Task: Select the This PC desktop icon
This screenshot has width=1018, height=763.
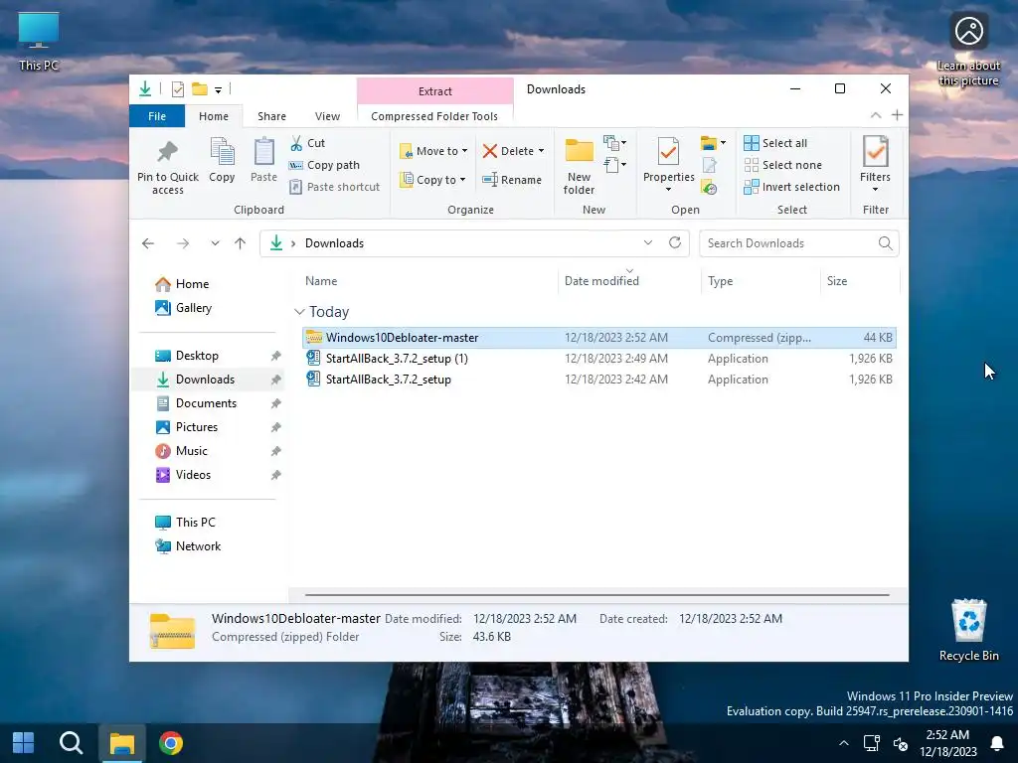Action: pos(39,41)
